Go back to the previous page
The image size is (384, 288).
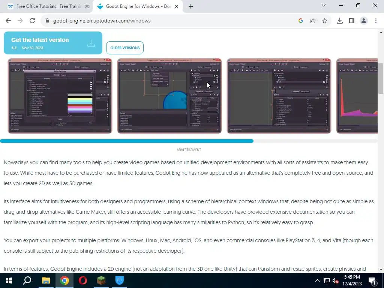[x=8, y=21]
